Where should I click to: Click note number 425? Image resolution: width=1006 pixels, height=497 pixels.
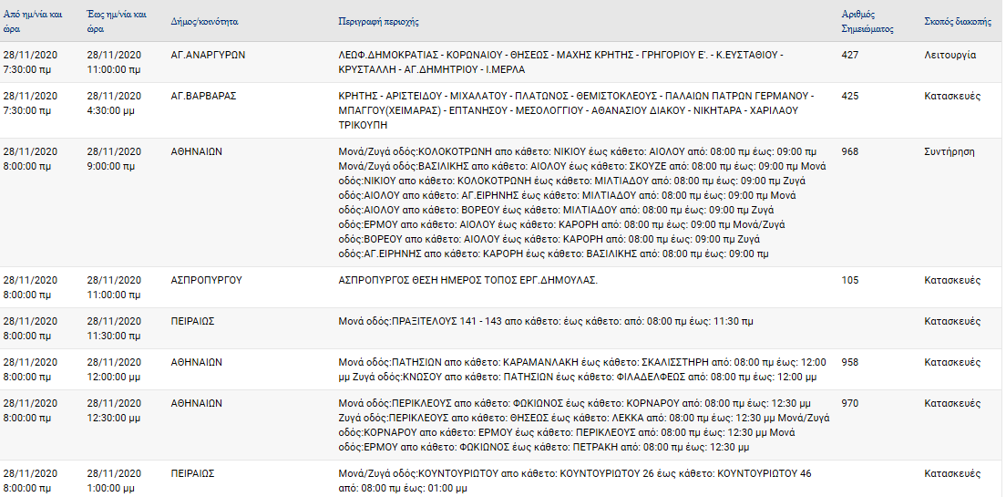tap(849, 97)
